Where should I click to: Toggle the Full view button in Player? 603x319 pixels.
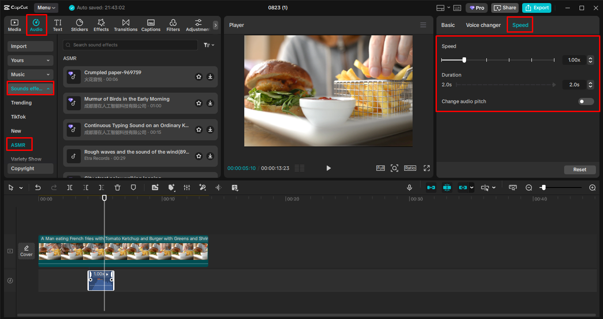tap(380, 168)
